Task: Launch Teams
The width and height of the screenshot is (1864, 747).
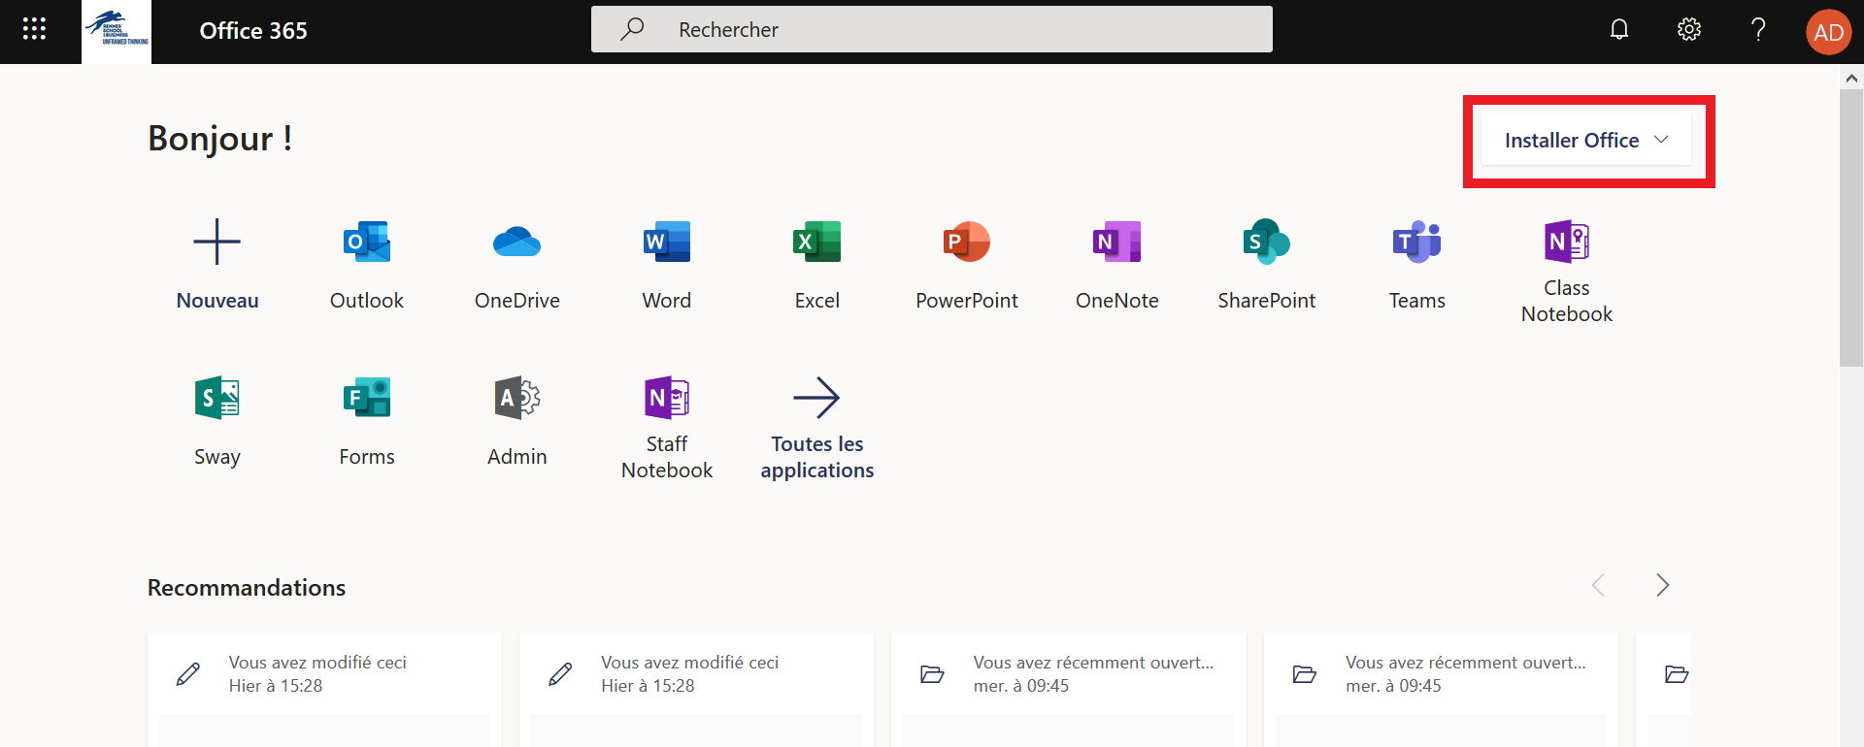Action: click(1417, 264)
